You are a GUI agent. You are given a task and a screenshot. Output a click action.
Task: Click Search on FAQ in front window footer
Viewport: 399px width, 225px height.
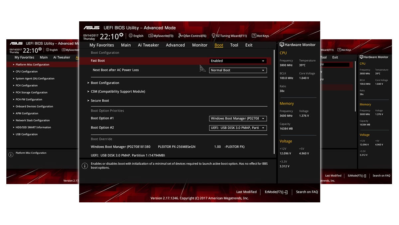pos(307,192)
